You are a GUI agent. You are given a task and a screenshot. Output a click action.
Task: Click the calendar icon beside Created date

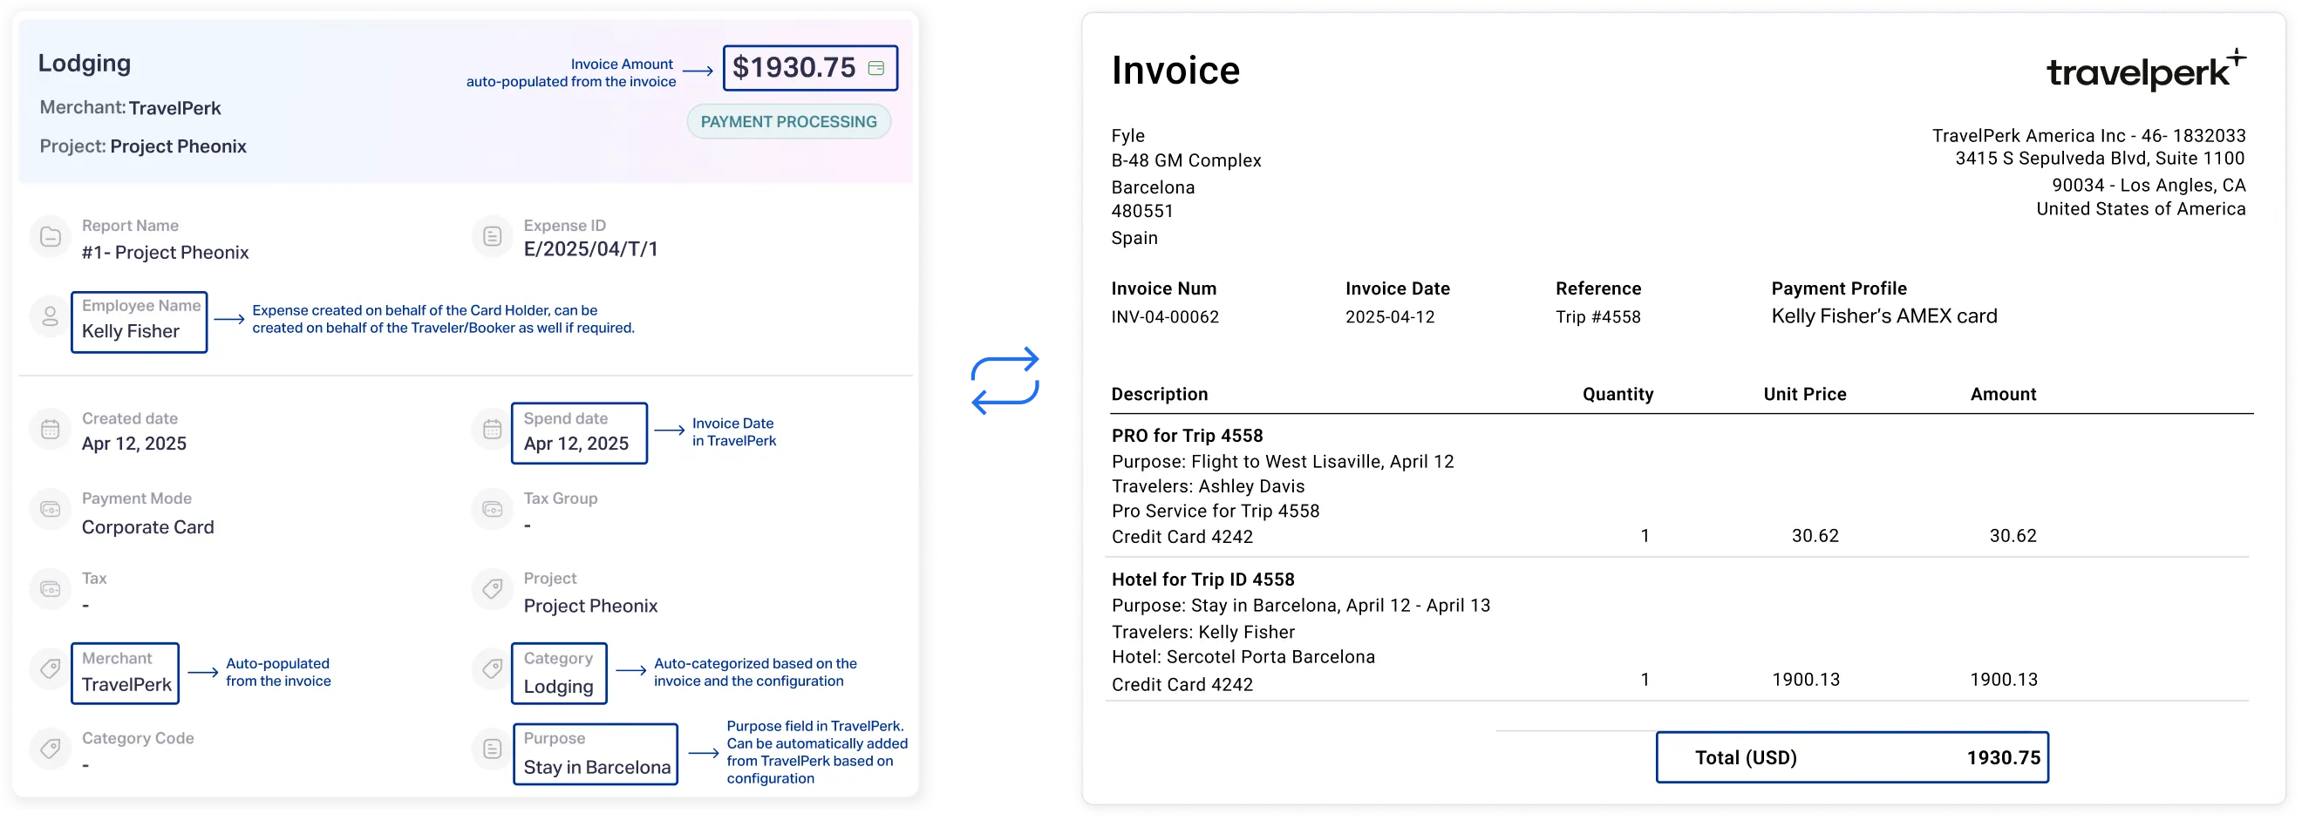pyautogui.click(x=51, y=430)
